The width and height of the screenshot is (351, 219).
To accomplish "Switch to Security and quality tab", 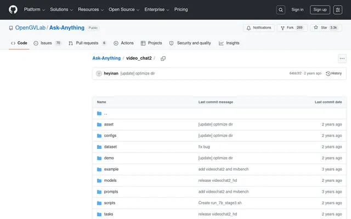I will (190, 43).
